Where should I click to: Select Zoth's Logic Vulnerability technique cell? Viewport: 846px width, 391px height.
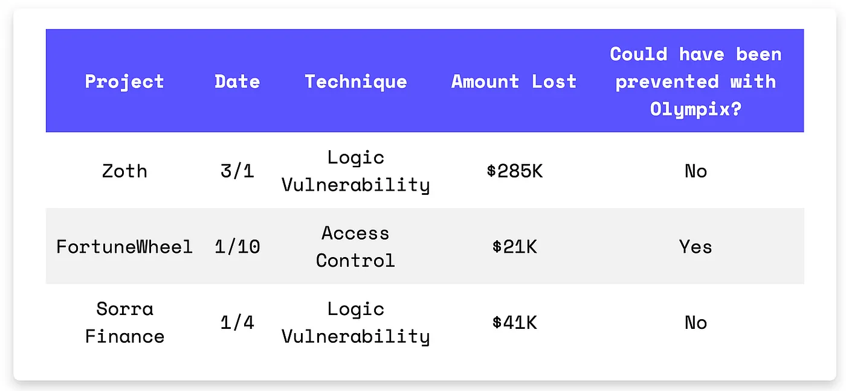click(356, 171)
